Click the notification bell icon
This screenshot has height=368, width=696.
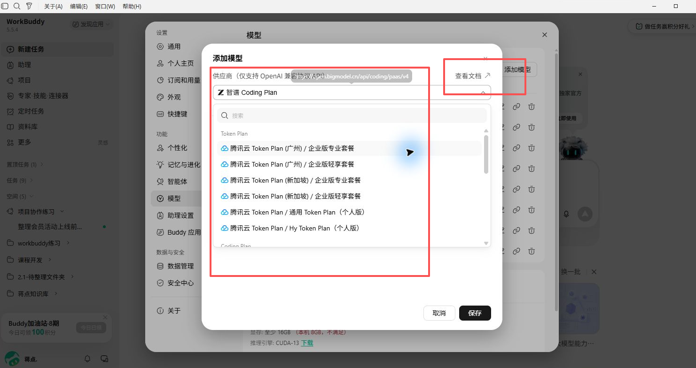(87, 359)
